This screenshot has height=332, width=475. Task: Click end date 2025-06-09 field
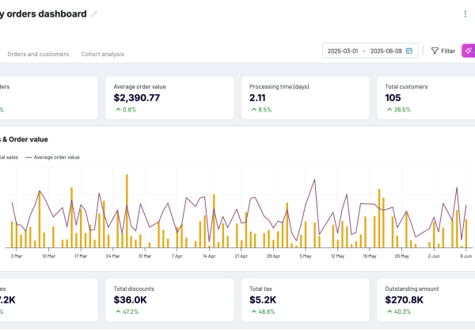pyautogui.click(x=386, y=51)
